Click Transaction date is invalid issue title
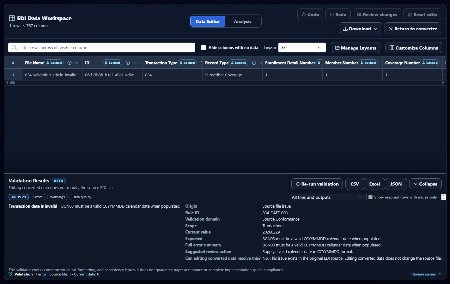This screenshot has height=284, width=455. (x=33, y=206)
